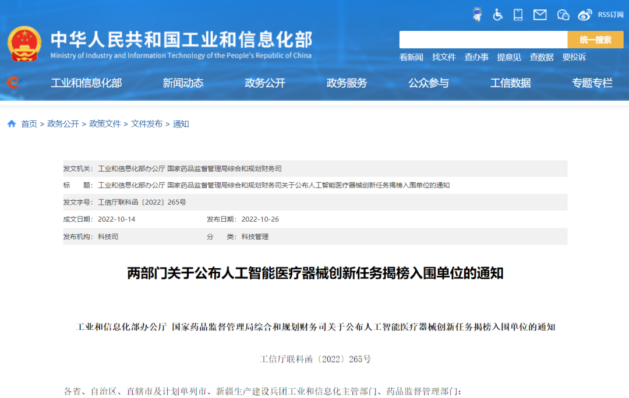Screen dimensions: 629x398
Task: Go to 政策文件 in breadcrumb
Action: pyautogui.click(x=105, y=124)
